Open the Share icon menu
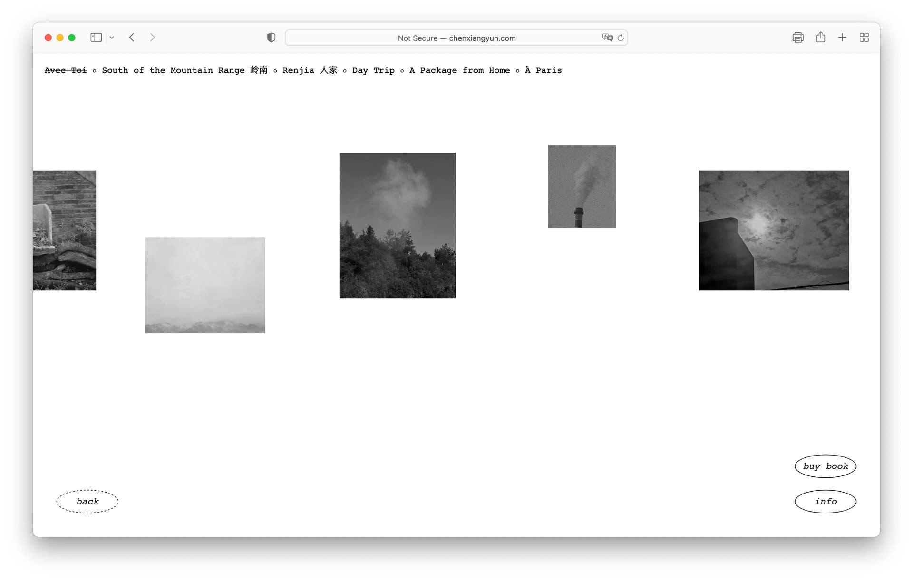This screenshot has width=913, height=580. (820, 38)
